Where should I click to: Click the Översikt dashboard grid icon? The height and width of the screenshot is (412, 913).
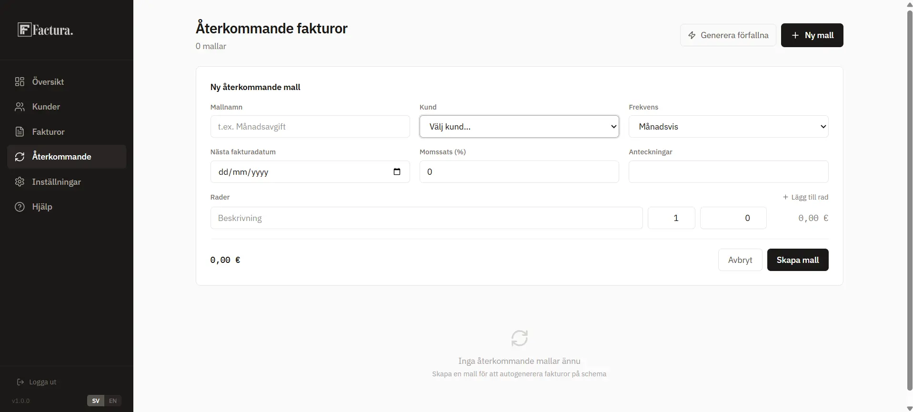20,81
